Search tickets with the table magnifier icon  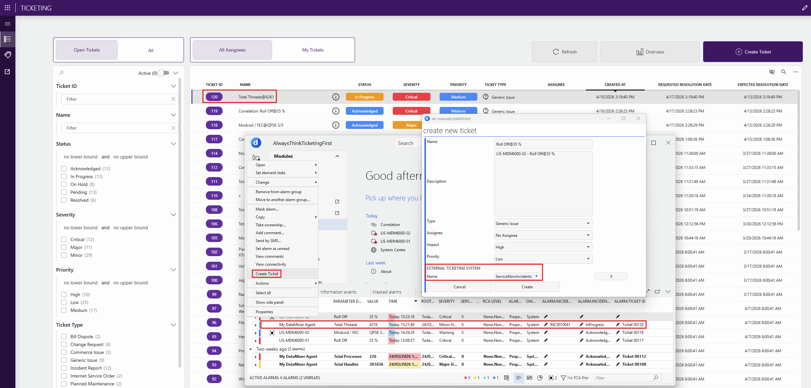tap(783, 72)
